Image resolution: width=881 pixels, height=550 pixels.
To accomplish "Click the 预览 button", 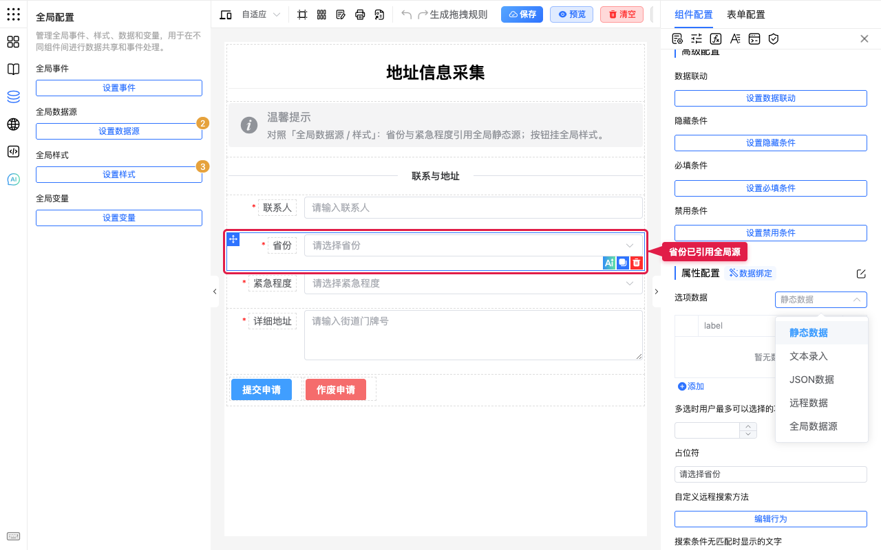I will (571, 14).
